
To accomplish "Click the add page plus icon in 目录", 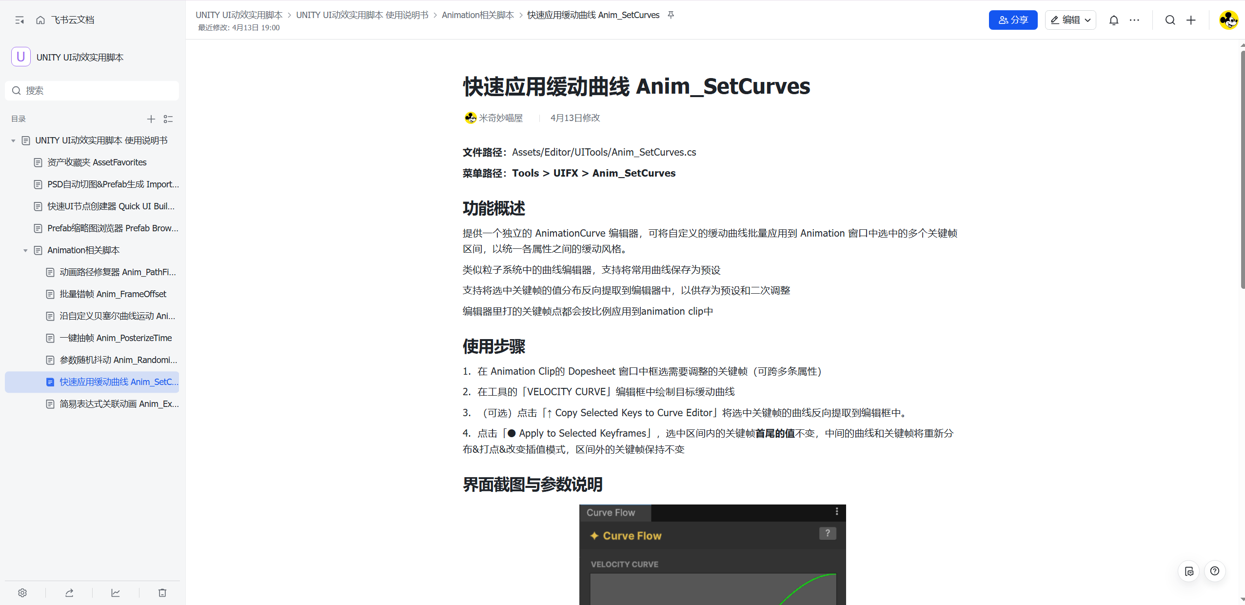I will click(x=151, y=119).
